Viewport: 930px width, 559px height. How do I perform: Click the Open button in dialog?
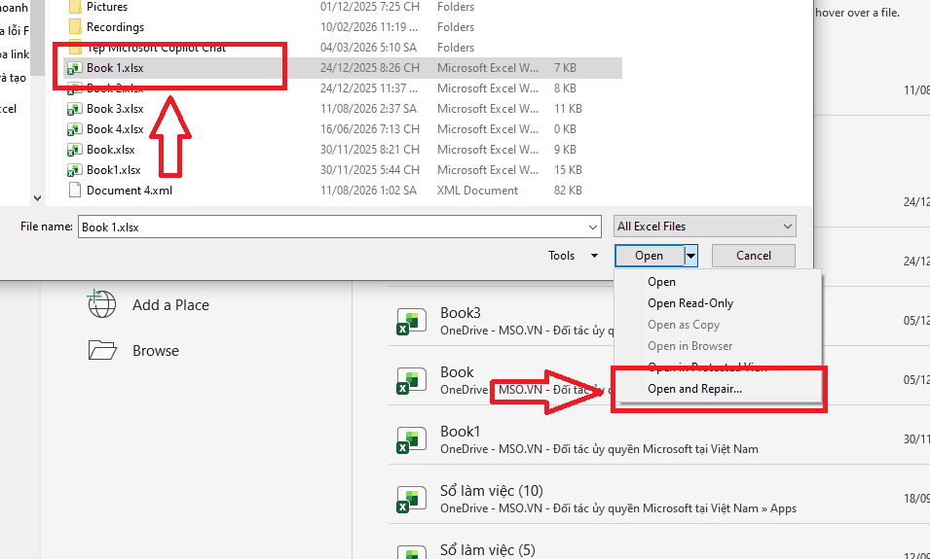[x=650, y=256]
